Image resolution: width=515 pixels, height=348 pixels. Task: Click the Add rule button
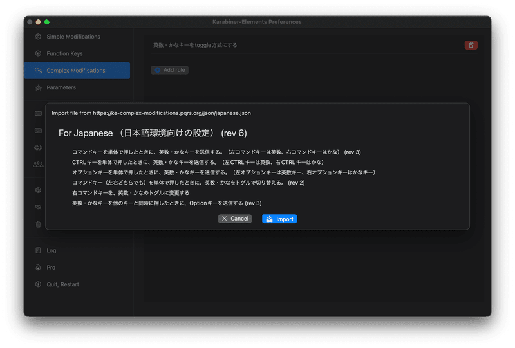tap(169, 70)
